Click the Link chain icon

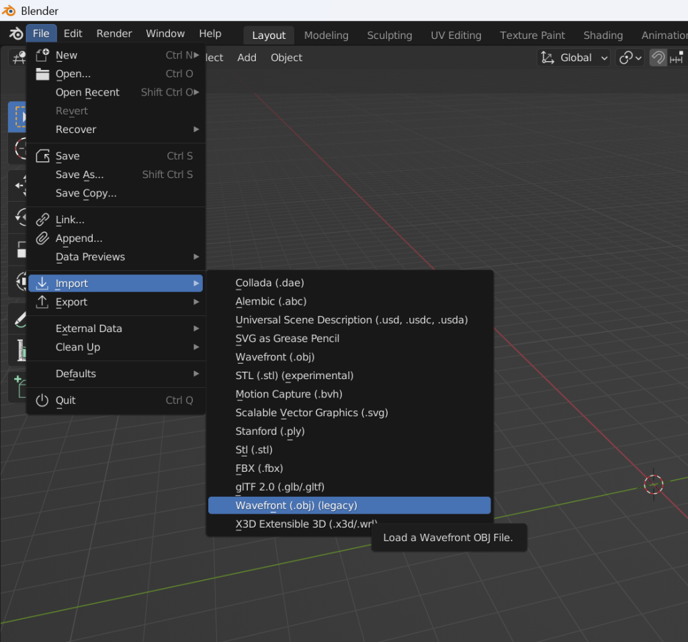(x=42, y=220)
